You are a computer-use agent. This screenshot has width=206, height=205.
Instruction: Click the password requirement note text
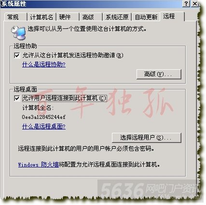[x=86, y=149]
